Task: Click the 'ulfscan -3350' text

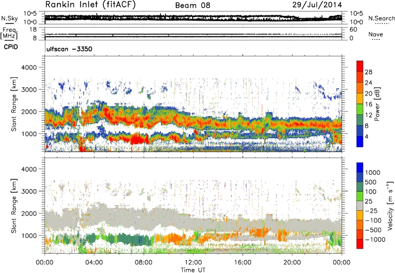Action: tap(69, 49)
